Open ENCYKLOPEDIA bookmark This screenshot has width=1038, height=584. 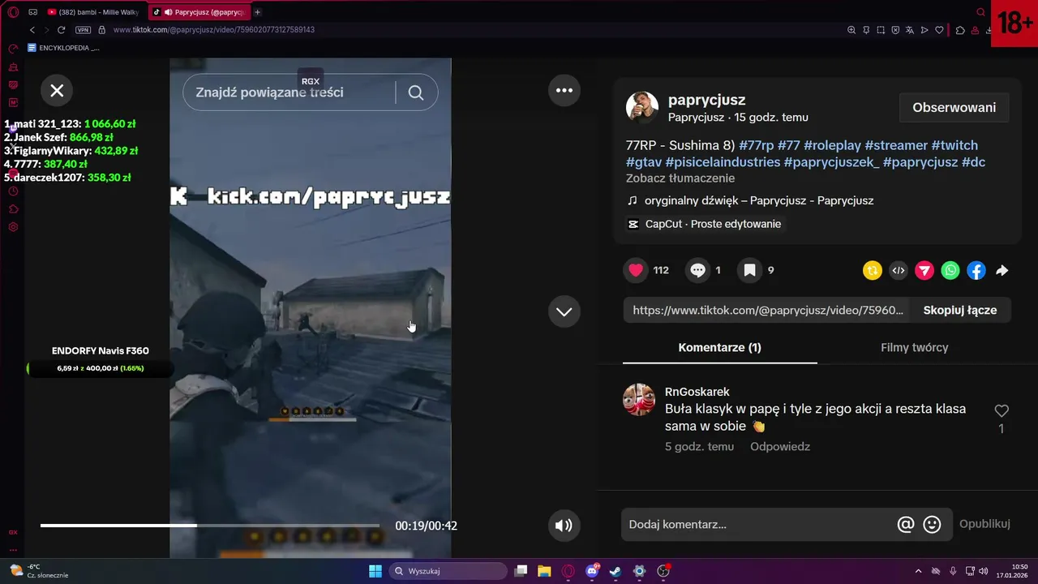pyautogui.click(x=63, y=48)
